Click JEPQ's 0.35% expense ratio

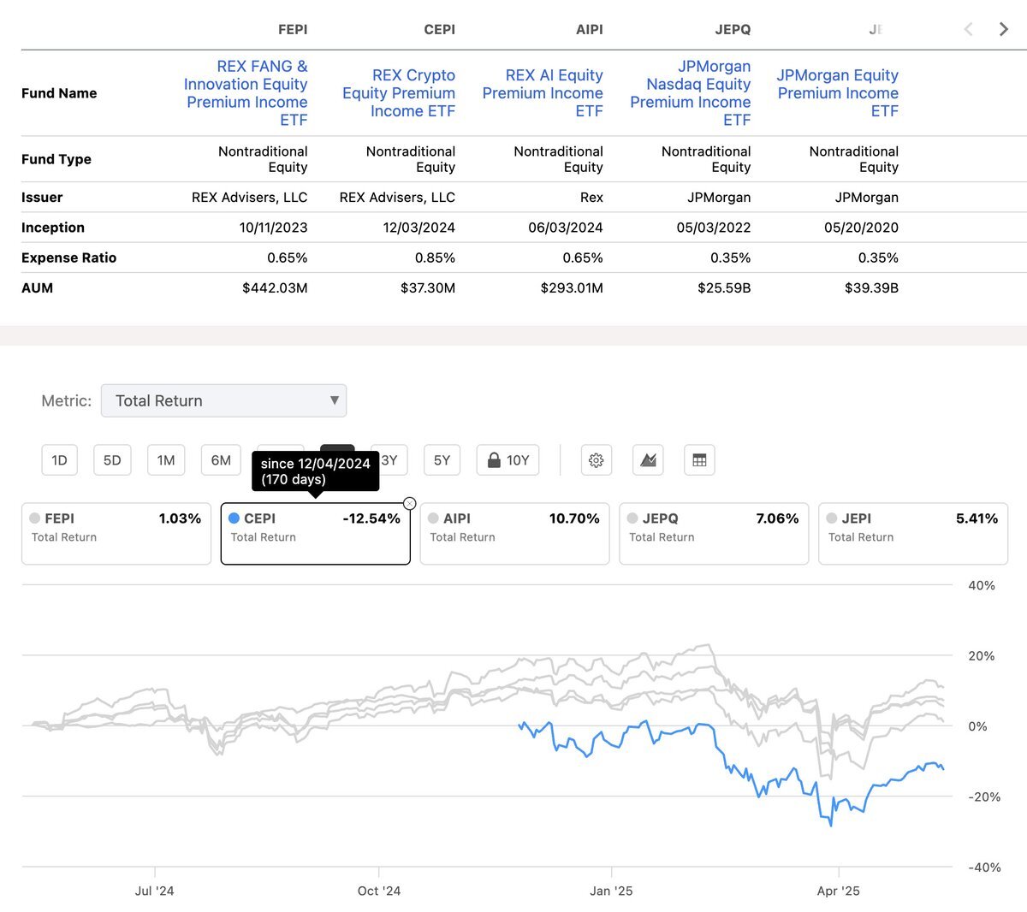[731, 258]
